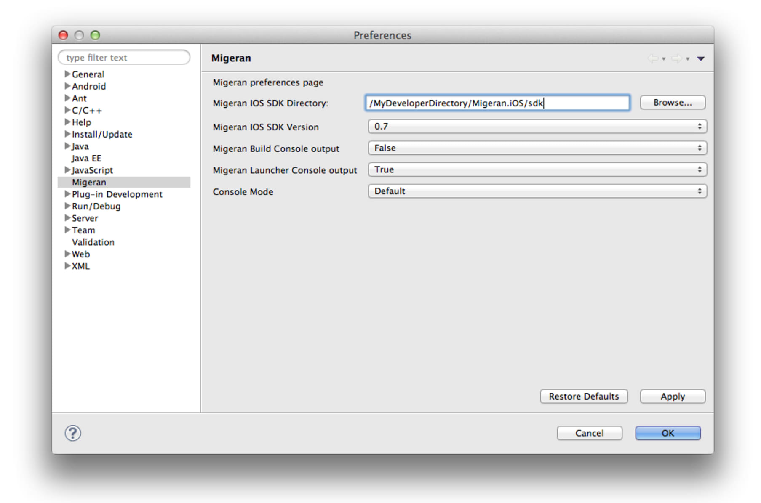This screenshot has height=503, width=761.
Task: Open the preferences page view menu triangle
Action: click(x=701, y=58)
